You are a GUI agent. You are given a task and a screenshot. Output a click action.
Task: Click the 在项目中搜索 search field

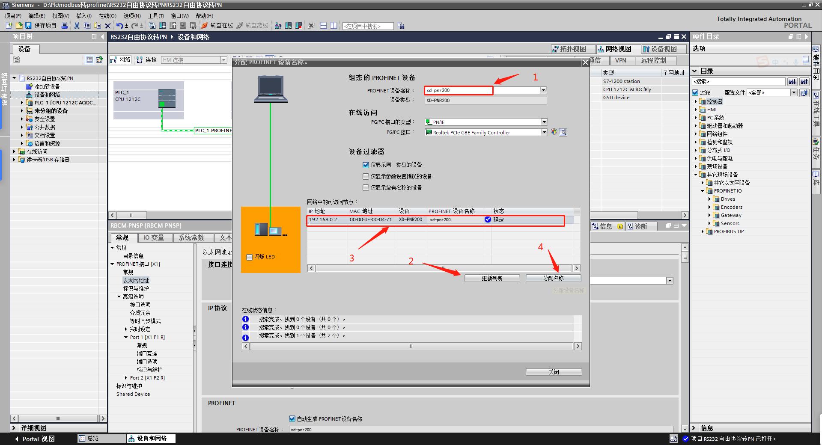368,26
